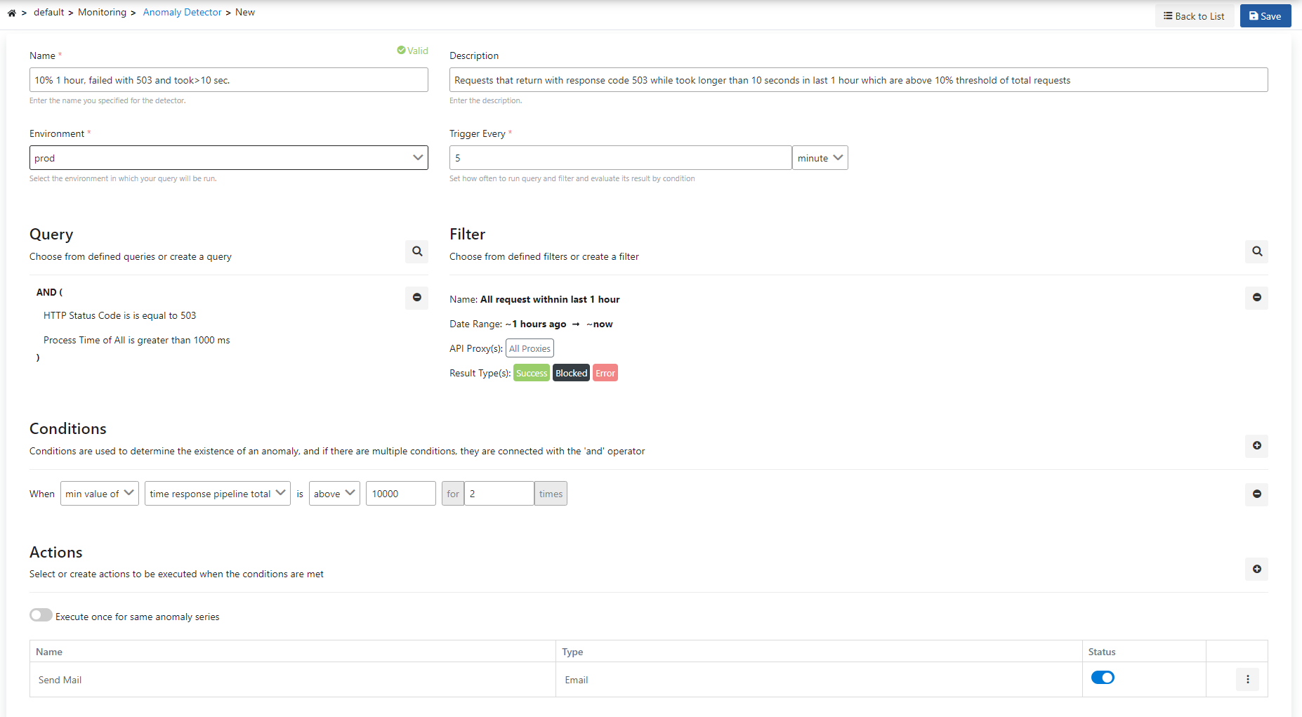The height and width of the screenshot is (717, 1302).
Task: Delete the condition row with minus icon
Action: tap(1256, 494)
